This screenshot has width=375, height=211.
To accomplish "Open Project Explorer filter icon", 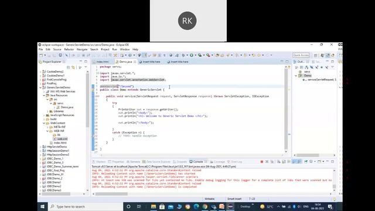I will (80, 67).
